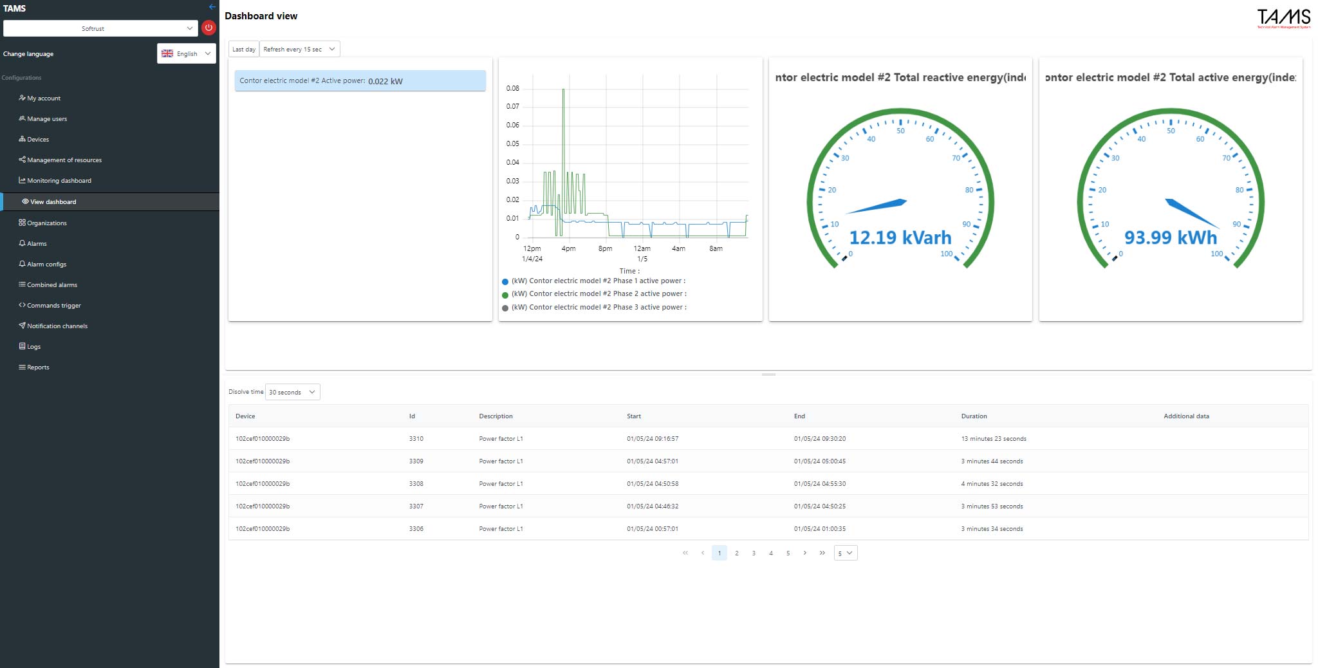
Task: Click the Alarms bell icon
Action: pos(22,243)
